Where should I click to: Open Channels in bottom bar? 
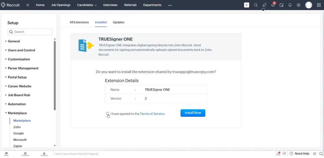pyautogui.click(x=25, y=154)
